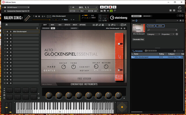Open the BROWSER tab
This screenshot has height=115, width=186.
pyautogui.click(x=147, y=16)
